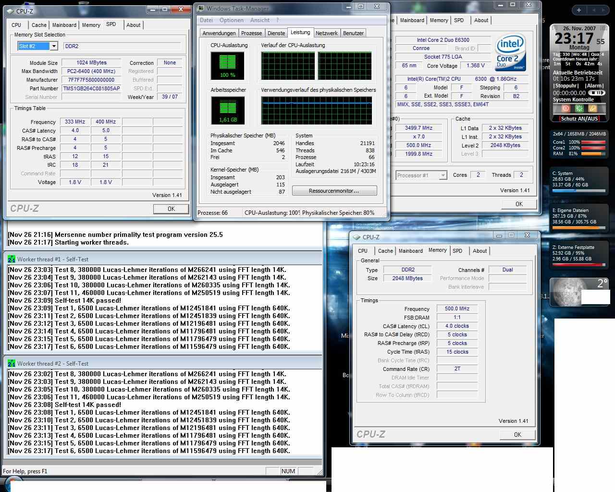
Task: Switch to Dienste tab in Task-Manager
Action: (276, 33)
